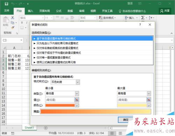Select the Sheet1 tab

coord(29,128)
